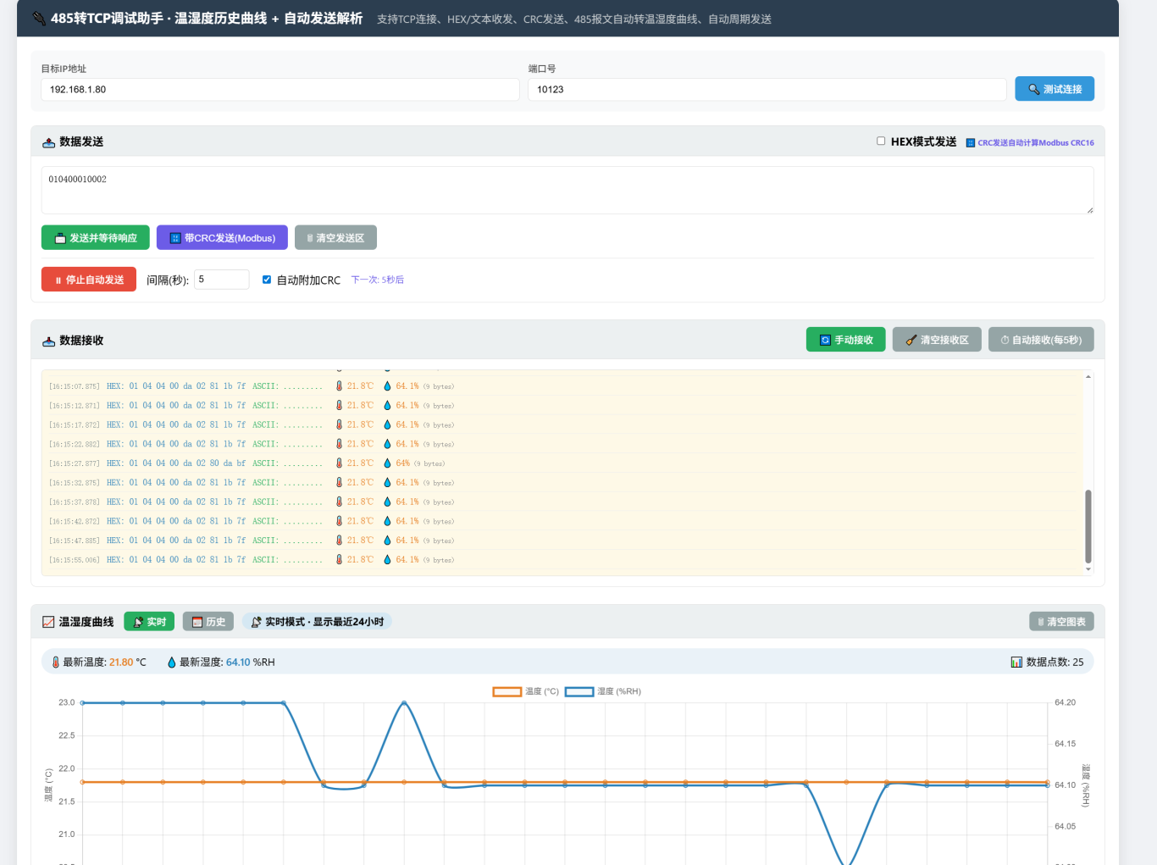The width and height of the screenshot is (1157, 865).
Task: Click the 测试连接 test connection button
Action: [1054, 89]
